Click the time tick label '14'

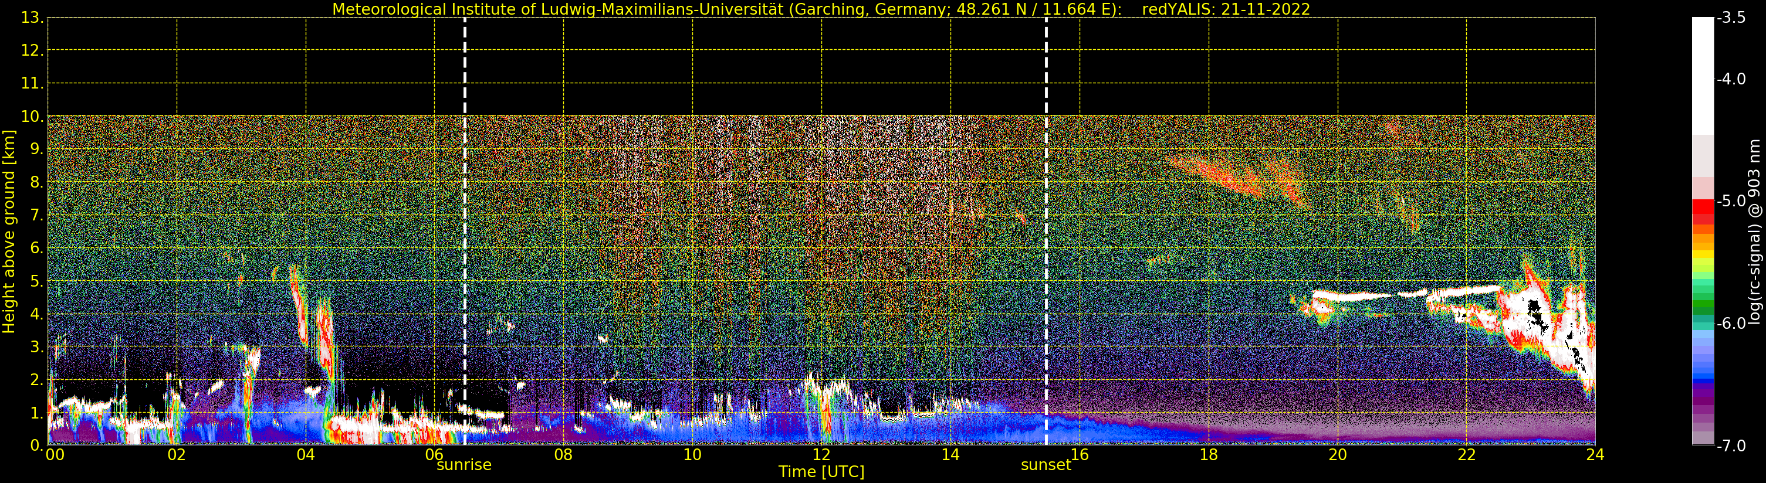[950, 454]
